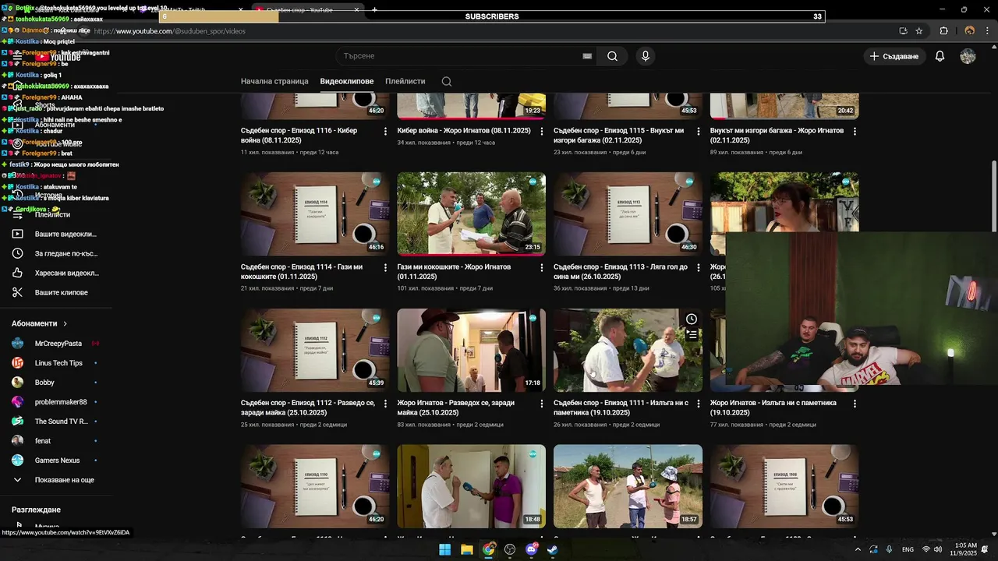Viewport: 998px width, 561px height.
Task: Search within channel using magnifier after Плейлисти
Action: coord(446,81)
